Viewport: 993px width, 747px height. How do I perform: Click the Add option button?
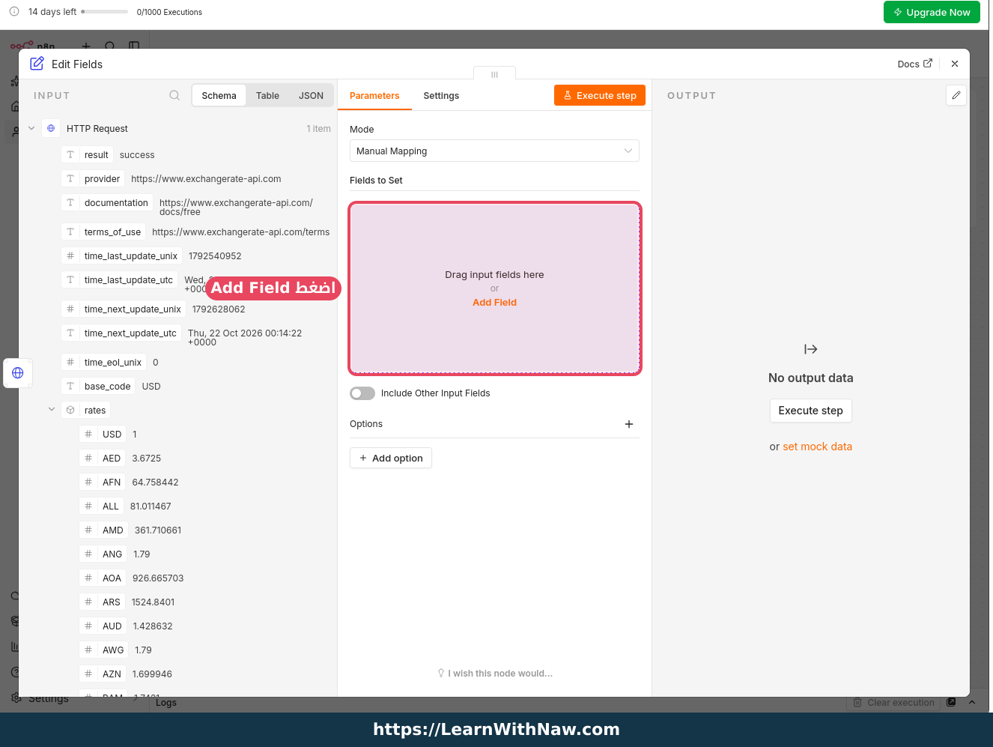391,458
